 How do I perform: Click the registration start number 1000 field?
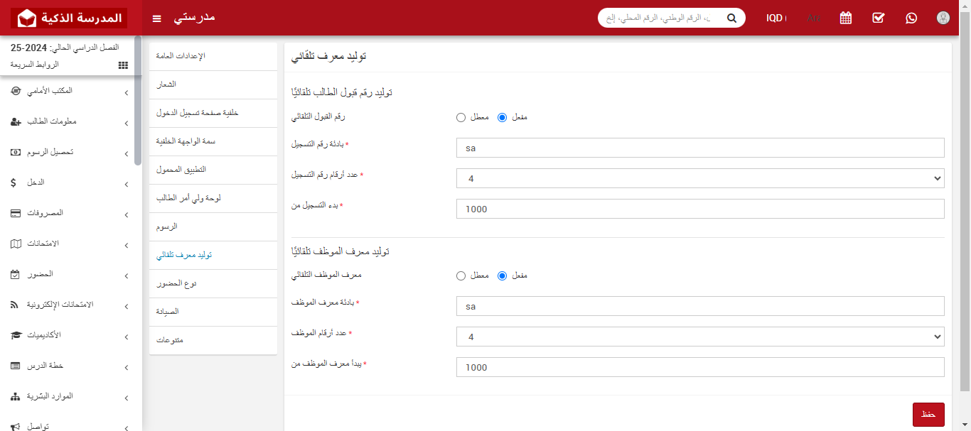coord(700,209)
